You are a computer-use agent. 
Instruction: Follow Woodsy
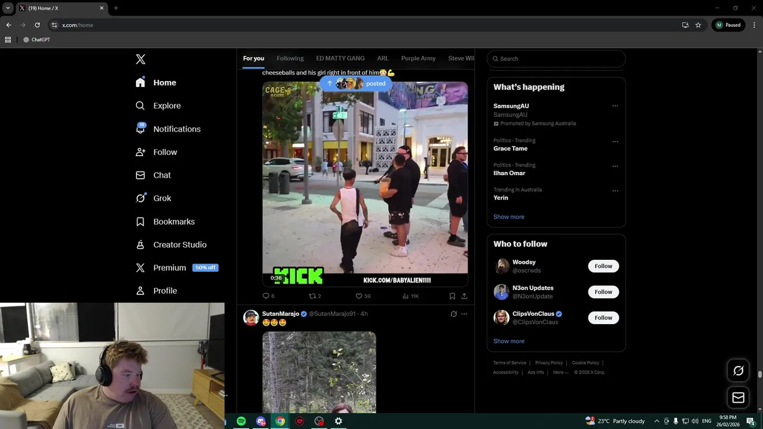(x=603, y=266)
